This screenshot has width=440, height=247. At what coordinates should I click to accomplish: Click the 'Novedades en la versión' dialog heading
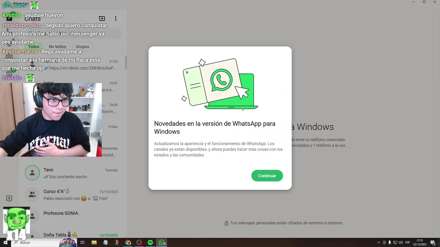click(214, 128)
